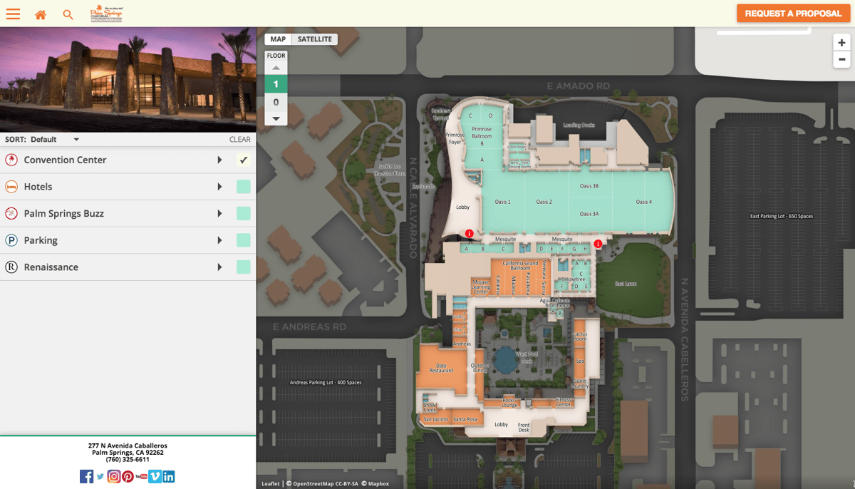Open the hamburger menu
855x489 pixels.
[13, 13]
